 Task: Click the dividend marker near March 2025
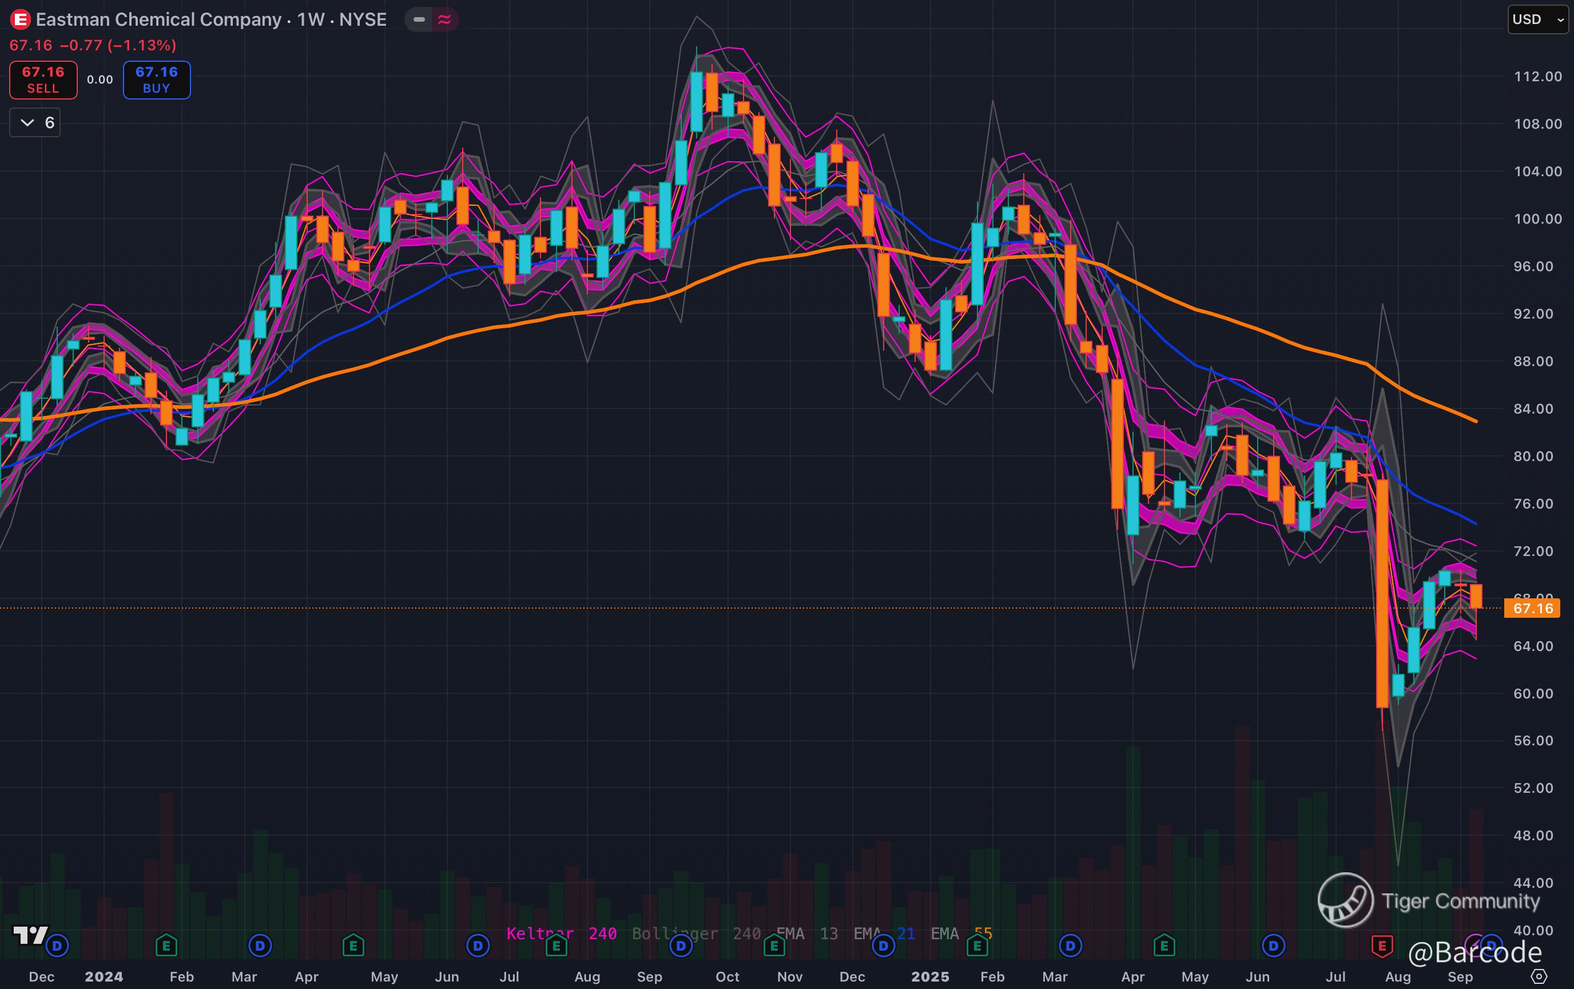(x=1070, y=946)
